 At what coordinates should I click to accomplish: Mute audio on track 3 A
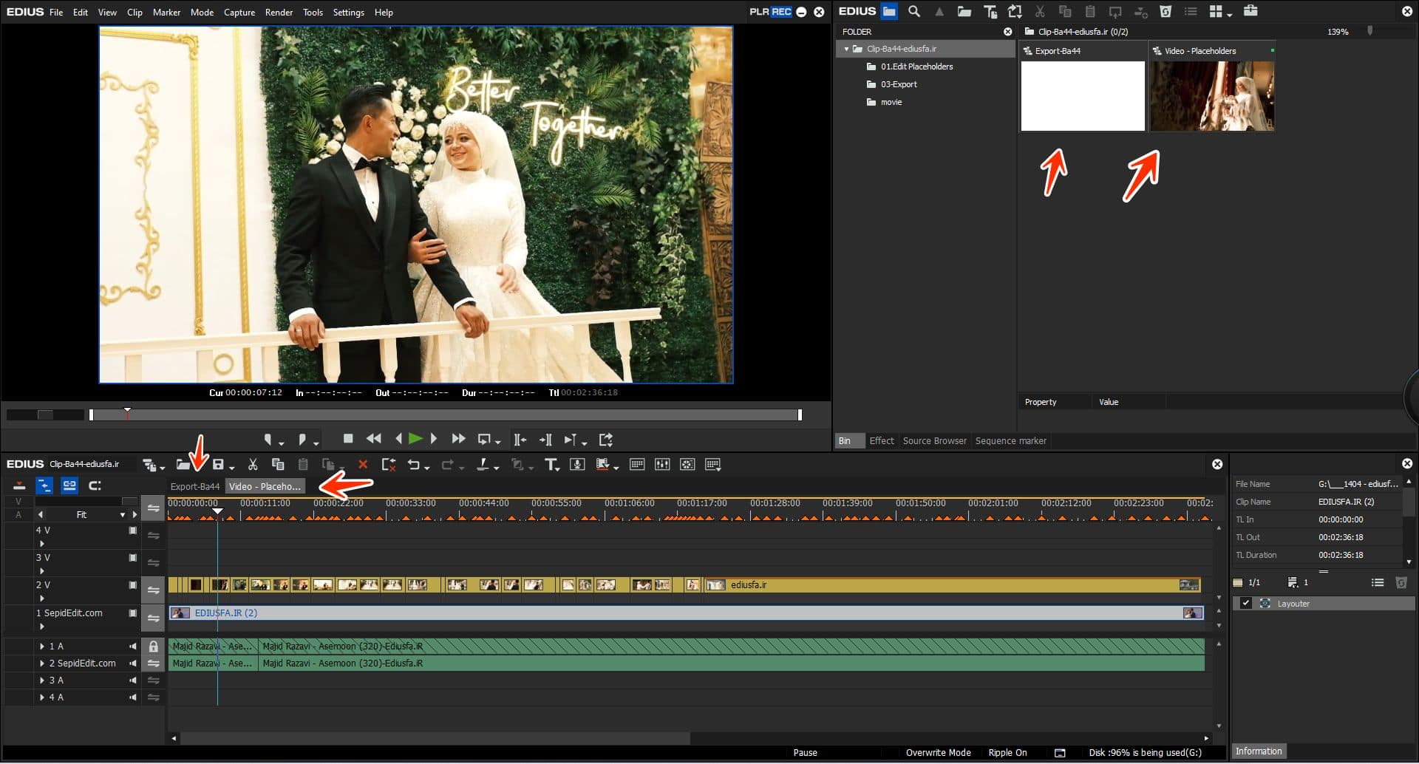point(133,681)
